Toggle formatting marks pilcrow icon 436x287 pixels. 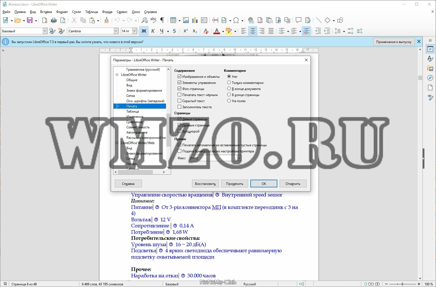[x=162, y=20]
